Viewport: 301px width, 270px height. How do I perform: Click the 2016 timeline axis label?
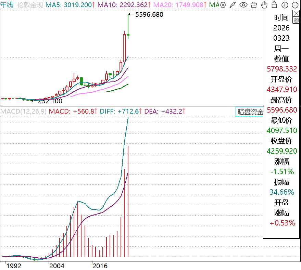(100, 266)
